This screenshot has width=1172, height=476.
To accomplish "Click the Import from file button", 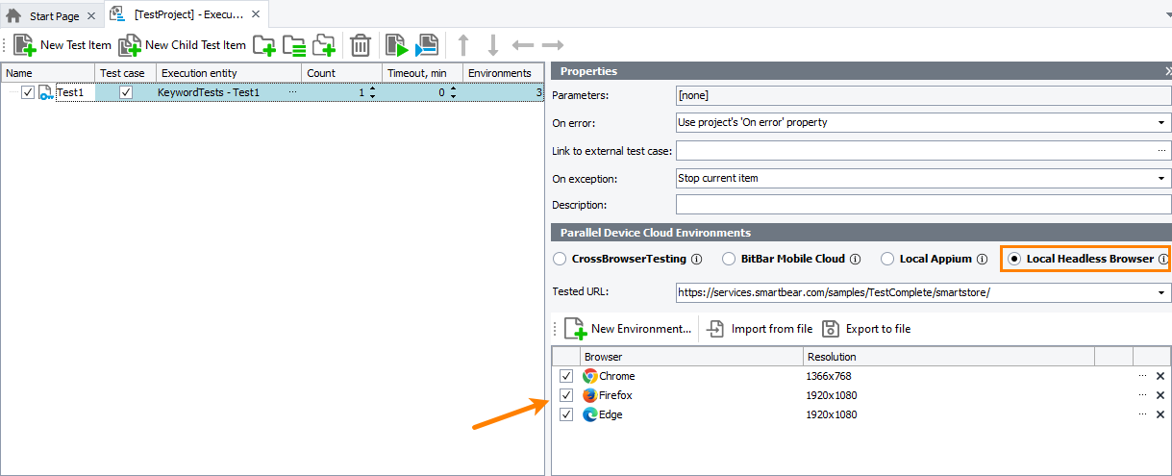I will 760,329.
